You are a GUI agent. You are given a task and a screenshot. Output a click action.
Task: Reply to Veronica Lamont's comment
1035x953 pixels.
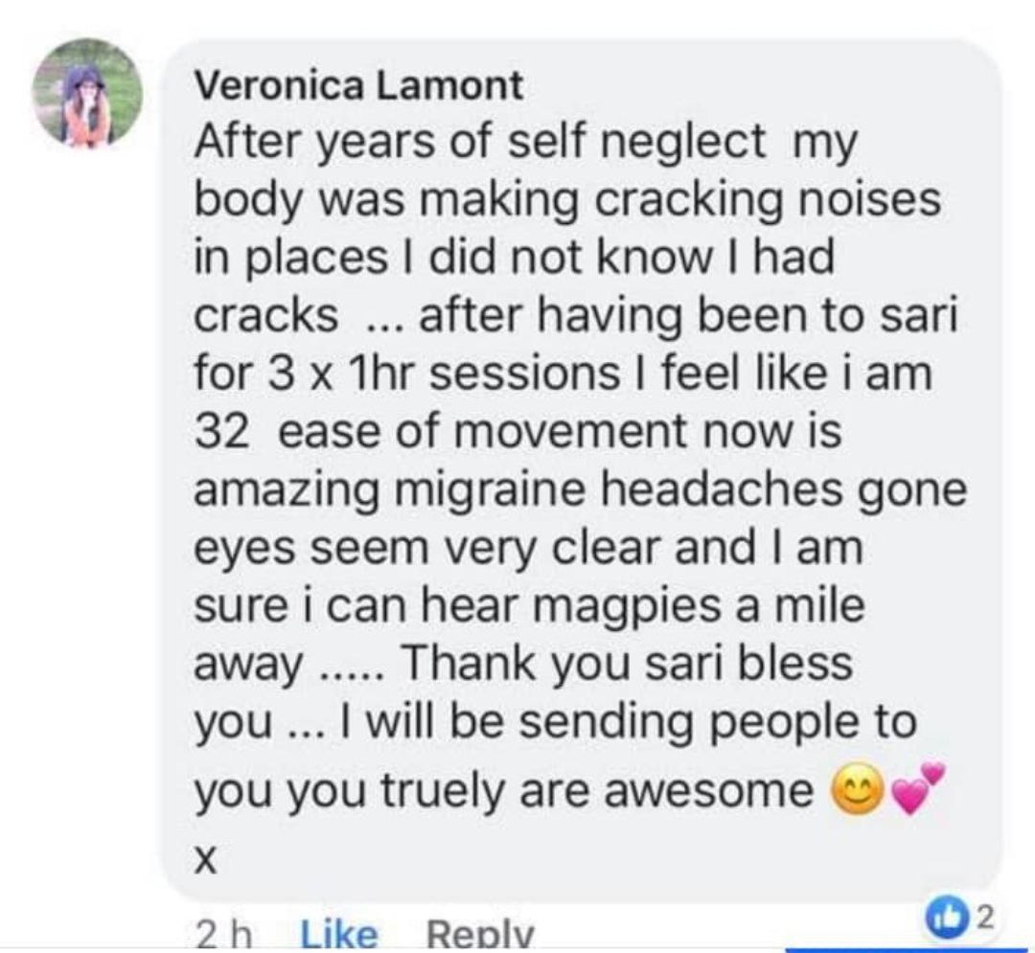tap(478, 933)
